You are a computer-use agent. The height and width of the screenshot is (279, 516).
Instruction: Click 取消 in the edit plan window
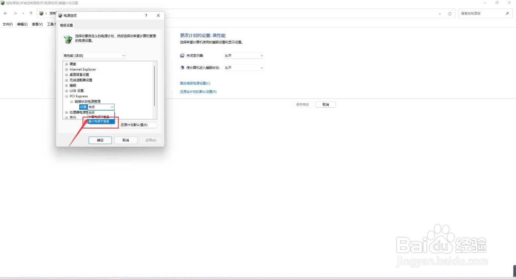[326, 105]
